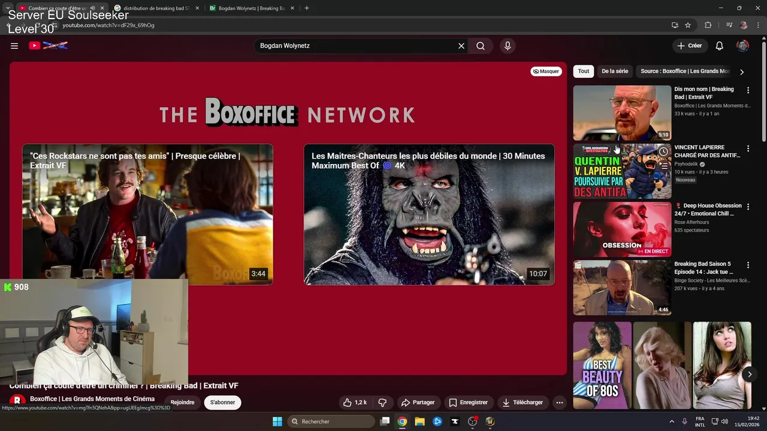Open 'Breaking Bad Saison 5 Episode 14' title
Screen dimensions: 767x431
[704, 268]
